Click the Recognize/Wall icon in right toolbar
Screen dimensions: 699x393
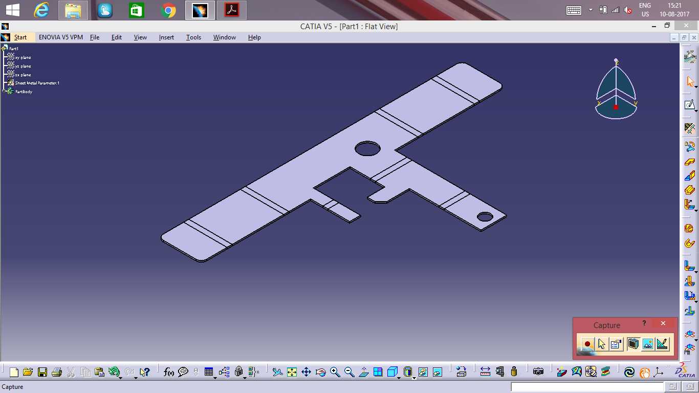pyautogui.click(x=689, y=147)
